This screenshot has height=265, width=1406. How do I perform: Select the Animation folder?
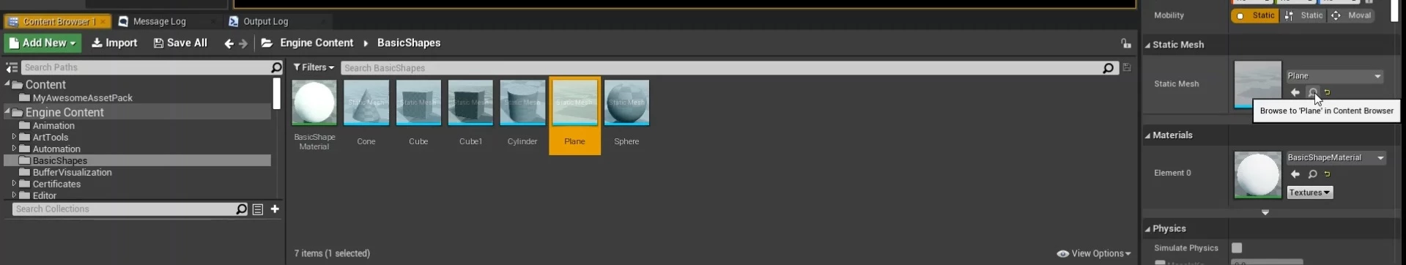pos(53,126)
